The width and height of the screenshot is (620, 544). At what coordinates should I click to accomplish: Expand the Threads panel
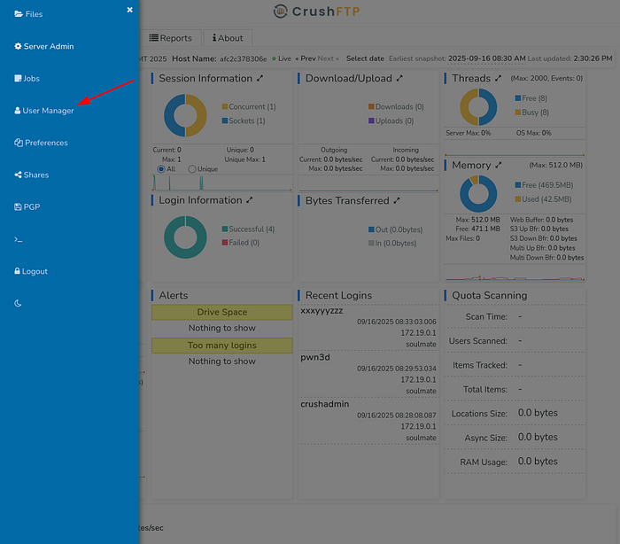coord(498,78)
